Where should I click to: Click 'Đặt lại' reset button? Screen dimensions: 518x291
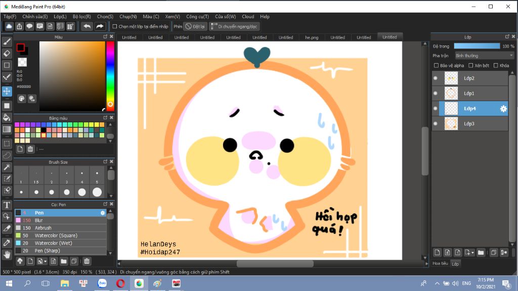(x=195, y=26)
